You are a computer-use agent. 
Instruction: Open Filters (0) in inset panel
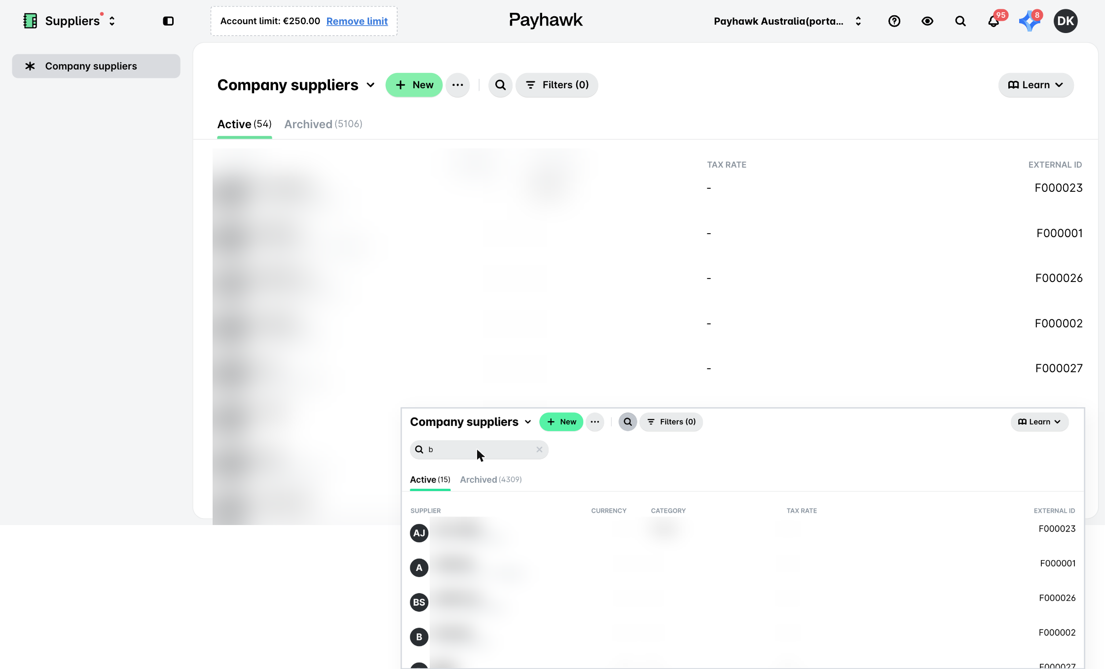click(671, 422)
